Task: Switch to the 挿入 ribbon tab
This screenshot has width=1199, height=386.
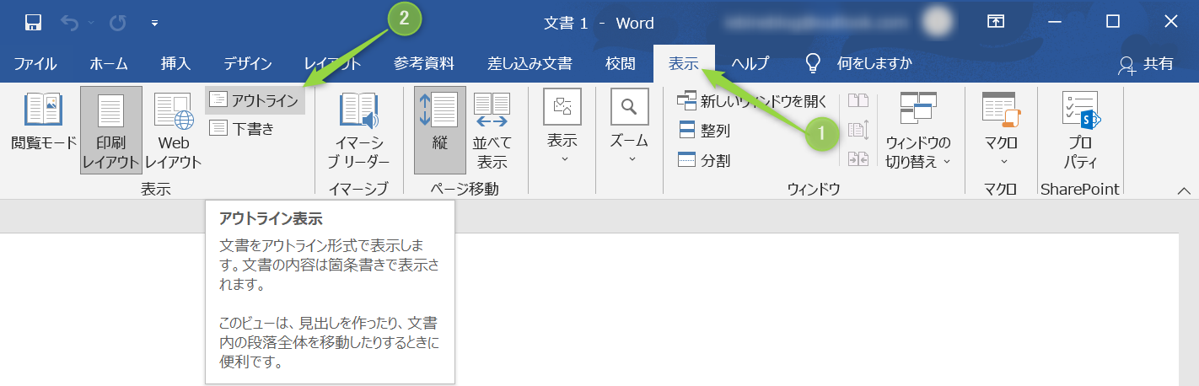Action: coord(175,63)
